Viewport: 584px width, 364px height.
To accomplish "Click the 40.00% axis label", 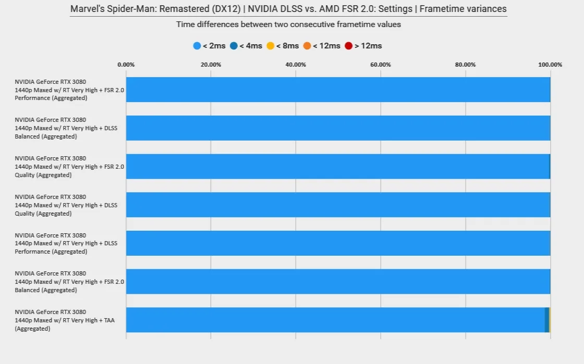I will pyautogui.click(x=296, y=65).
